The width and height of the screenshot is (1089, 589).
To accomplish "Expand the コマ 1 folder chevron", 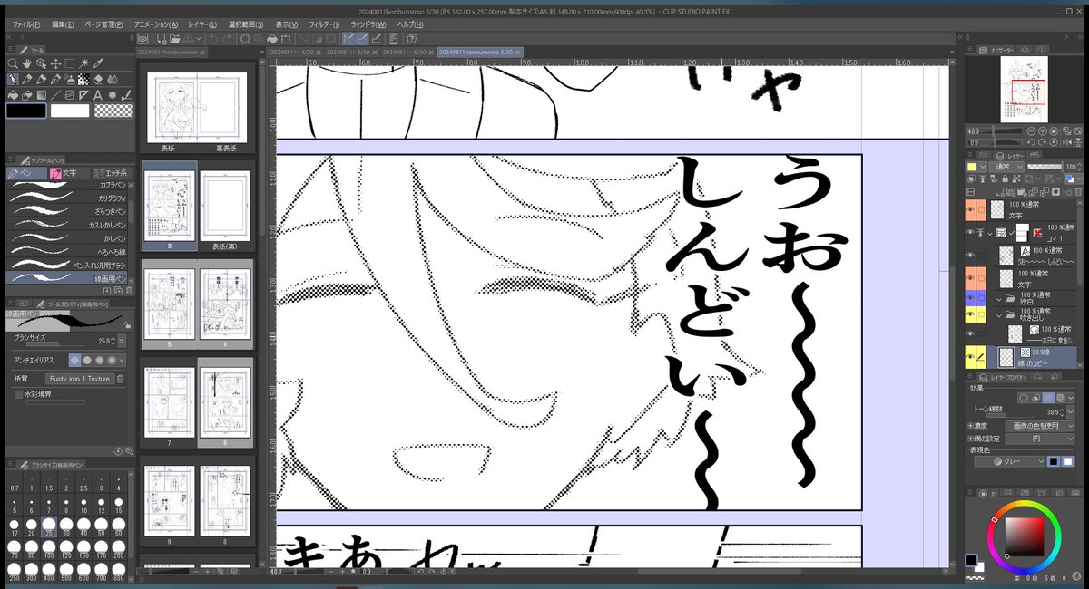I will tap(990, 232).
